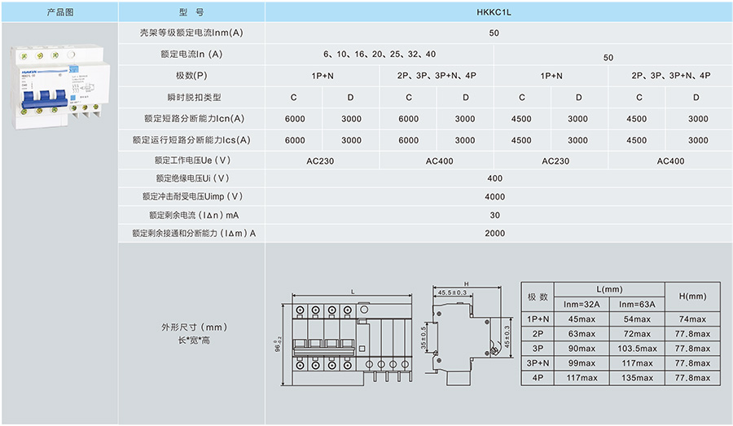Click the 35±0.5 annotation on side drawing
Image resolution: width=733 pixels, height=426 pixels.
point(423,337)
